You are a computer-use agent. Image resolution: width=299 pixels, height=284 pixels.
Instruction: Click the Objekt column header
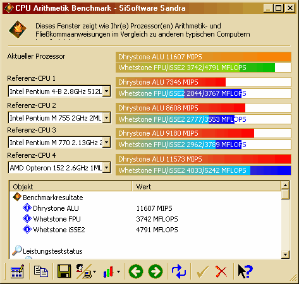[71, 187]
